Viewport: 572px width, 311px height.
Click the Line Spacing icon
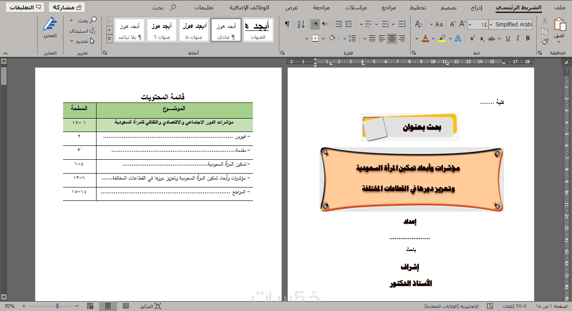[352, 38]
